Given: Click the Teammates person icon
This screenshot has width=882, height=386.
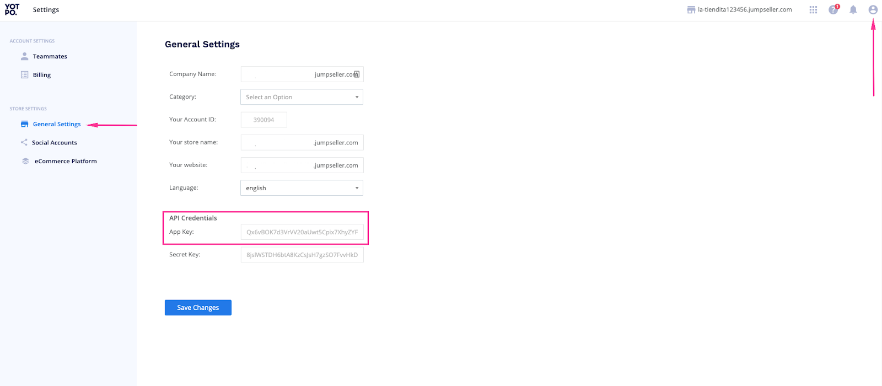Looking at the screenshot, I should pos(24,56).
